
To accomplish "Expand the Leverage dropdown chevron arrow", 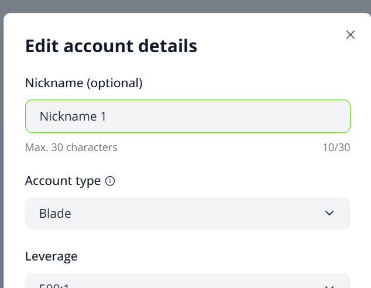I will [329, 286].
